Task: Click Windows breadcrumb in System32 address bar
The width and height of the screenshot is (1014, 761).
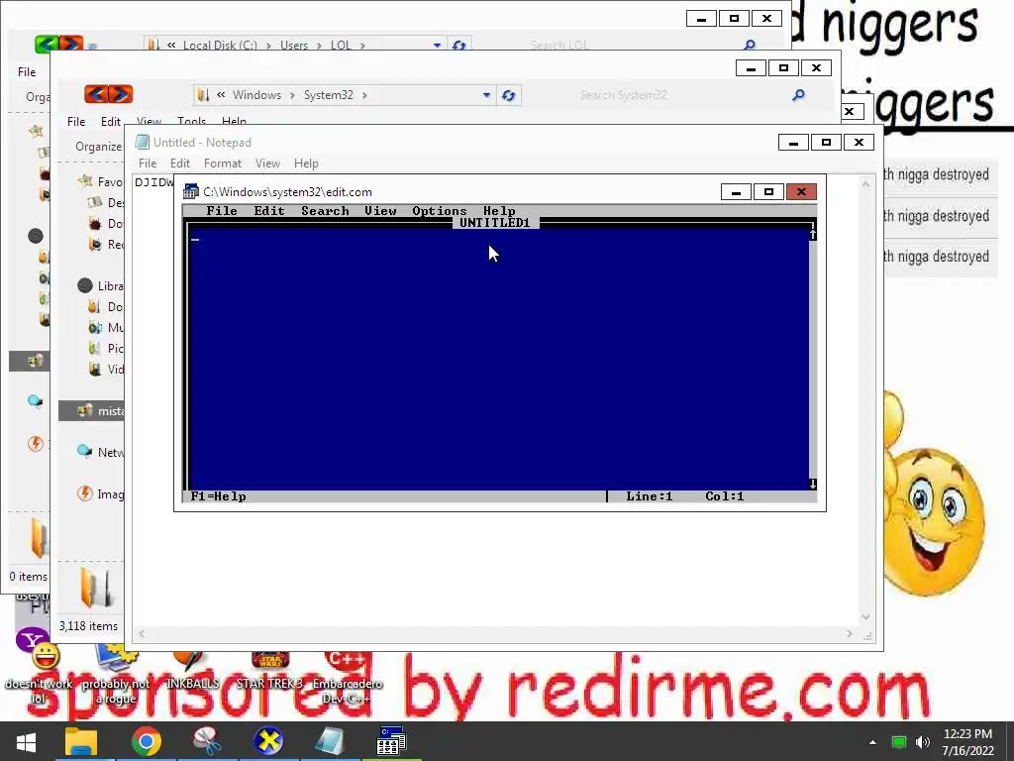Action: coord(256,95)
